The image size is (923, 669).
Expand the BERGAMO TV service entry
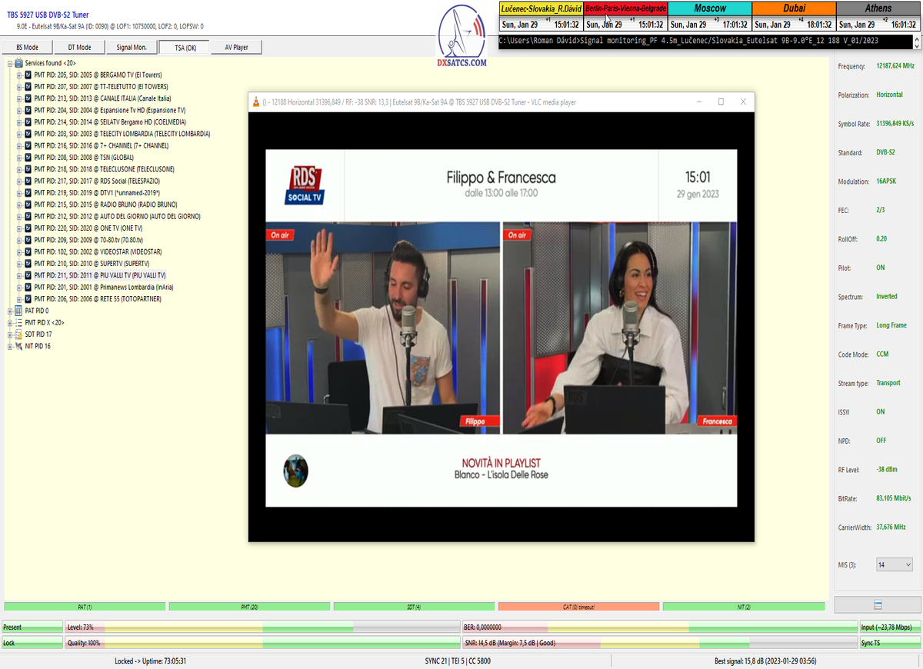tap(19, 75)
